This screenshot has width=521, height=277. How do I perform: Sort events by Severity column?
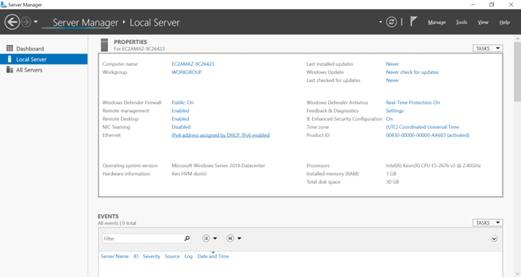tap(151, 256)
